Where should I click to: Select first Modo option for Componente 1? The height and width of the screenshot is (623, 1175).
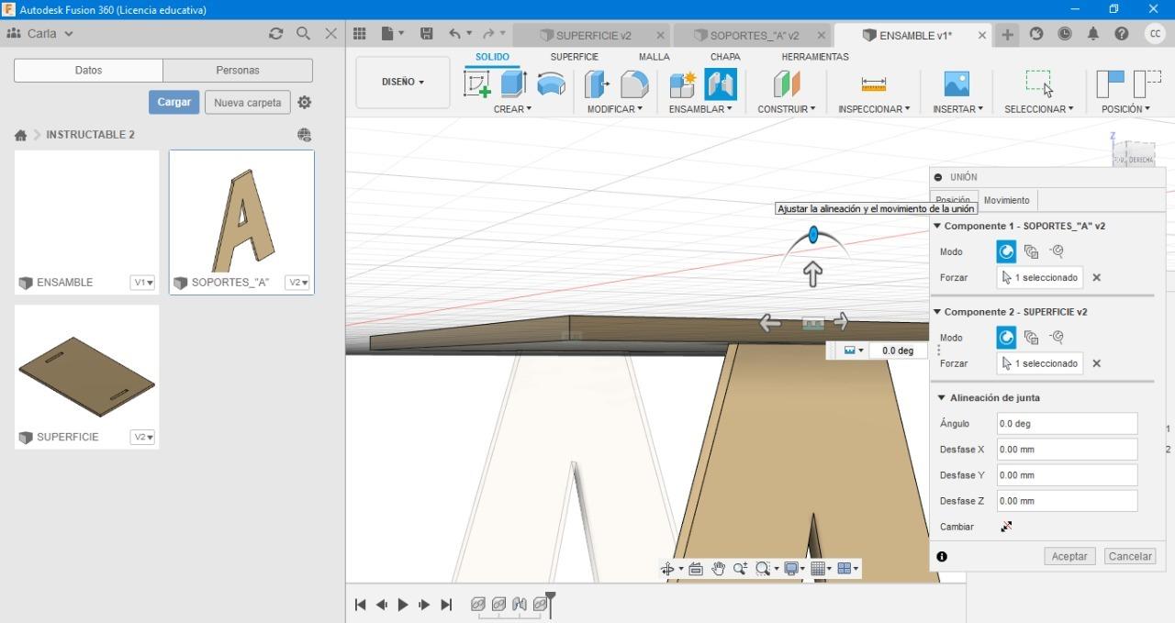[x=1006, y=251]
